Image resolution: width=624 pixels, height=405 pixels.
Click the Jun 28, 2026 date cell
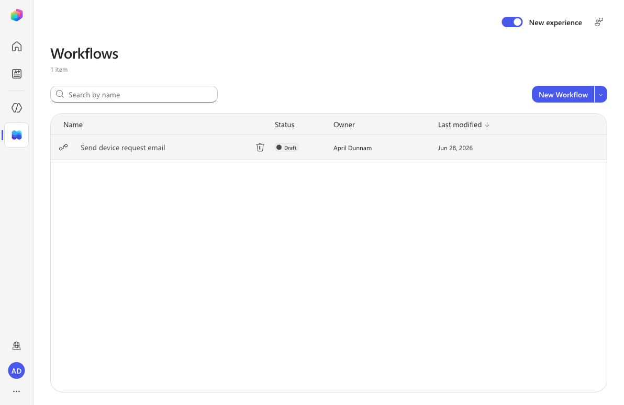[x=455, y=148]
